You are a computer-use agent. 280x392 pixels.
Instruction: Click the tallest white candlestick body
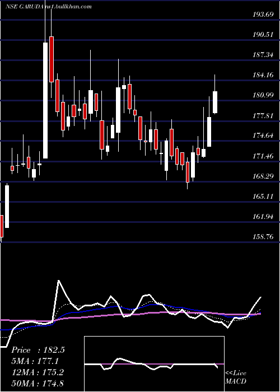coord(45,100)
